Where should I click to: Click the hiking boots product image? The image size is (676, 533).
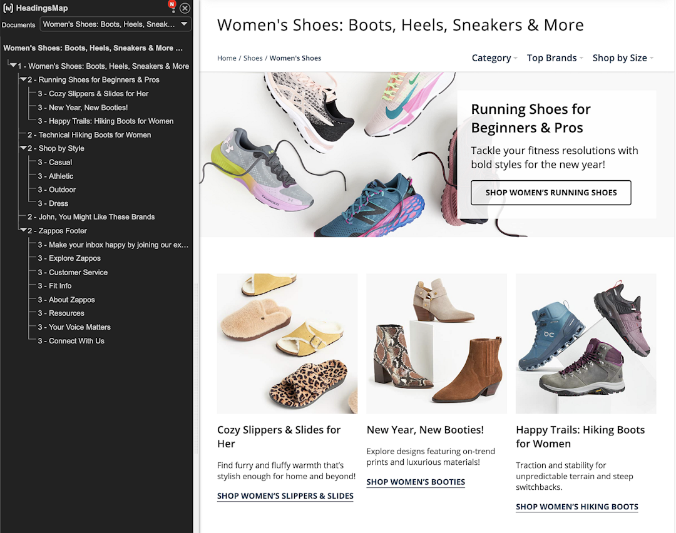586,343
